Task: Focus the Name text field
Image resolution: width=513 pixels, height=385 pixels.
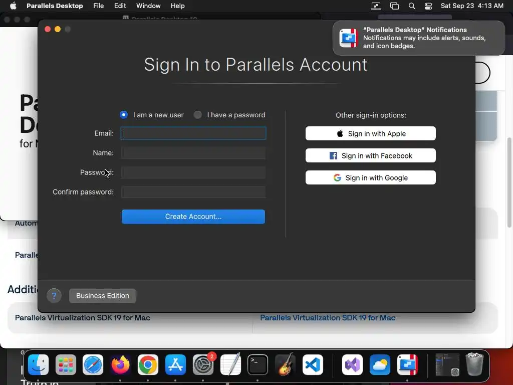Action: [x=193, y=153]
